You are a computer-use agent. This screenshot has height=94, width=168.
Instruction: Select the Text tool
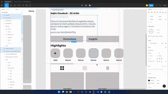click(23, 5)
